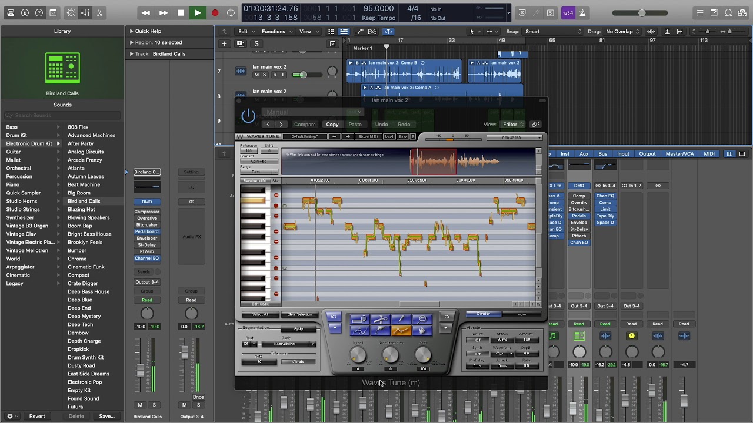Viewport: 753px width, 423px height.
Task: Adjust the Speed knob
Action: click(358, 354)
